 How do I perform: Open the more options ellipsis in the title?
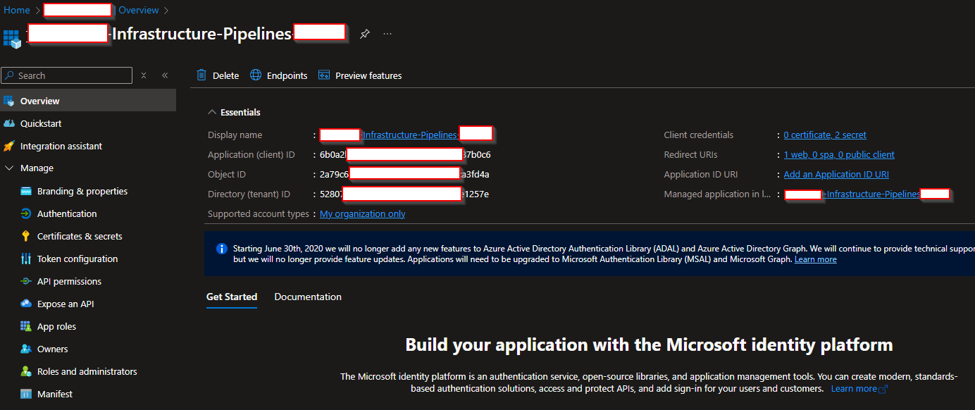click(x=387, y=34)
